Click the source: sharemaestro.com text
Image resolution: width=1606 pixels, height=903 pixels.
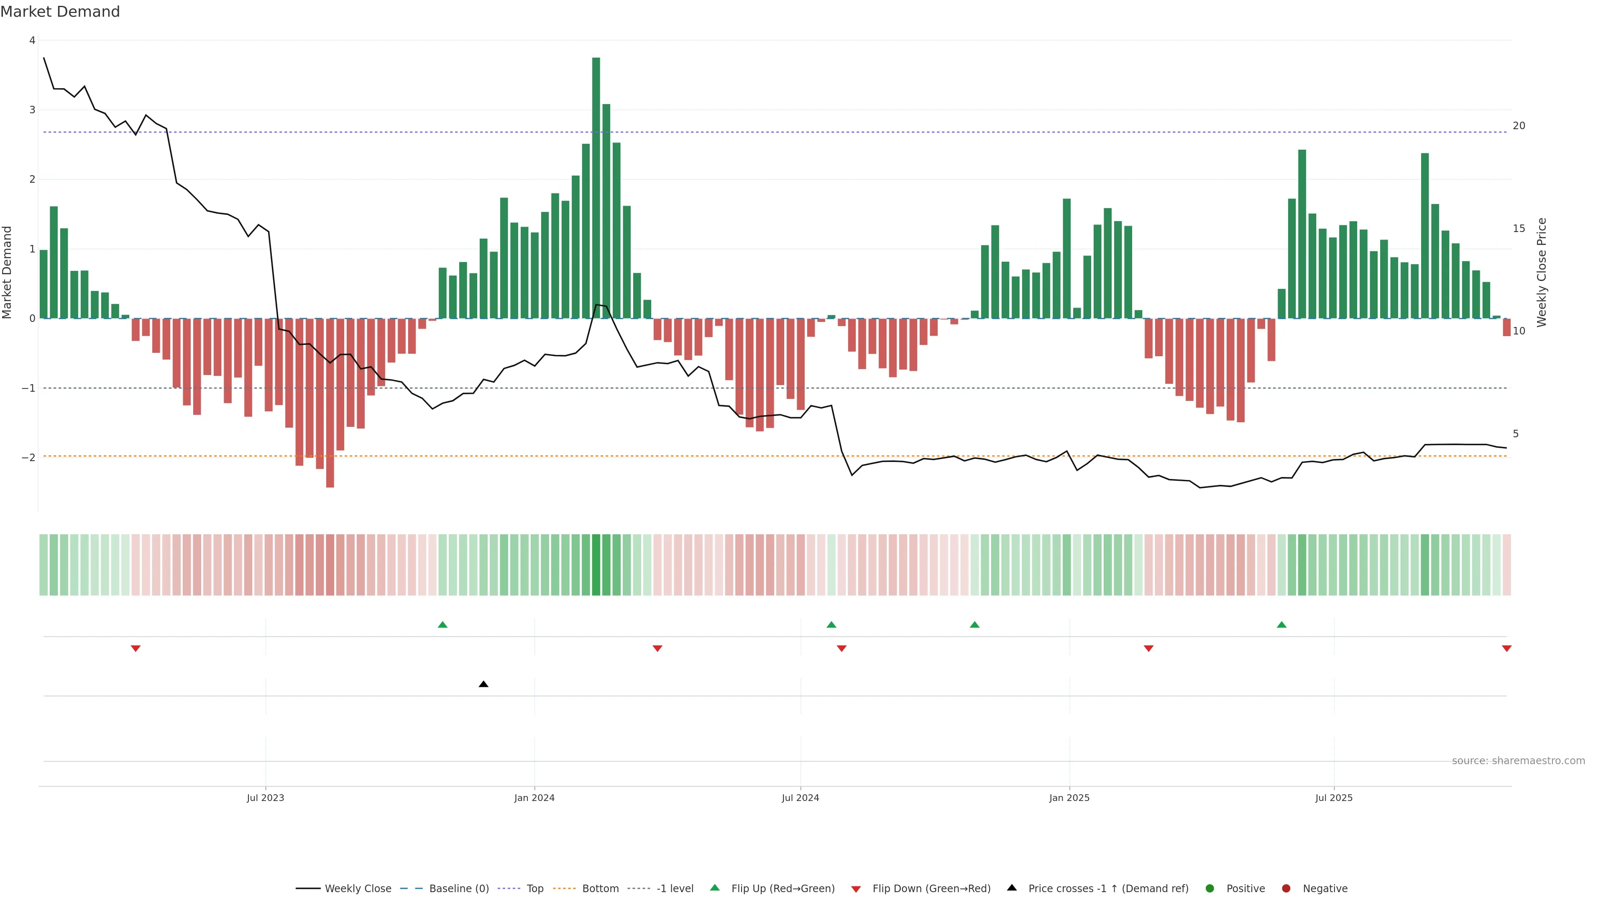(x=1518, y=761)
